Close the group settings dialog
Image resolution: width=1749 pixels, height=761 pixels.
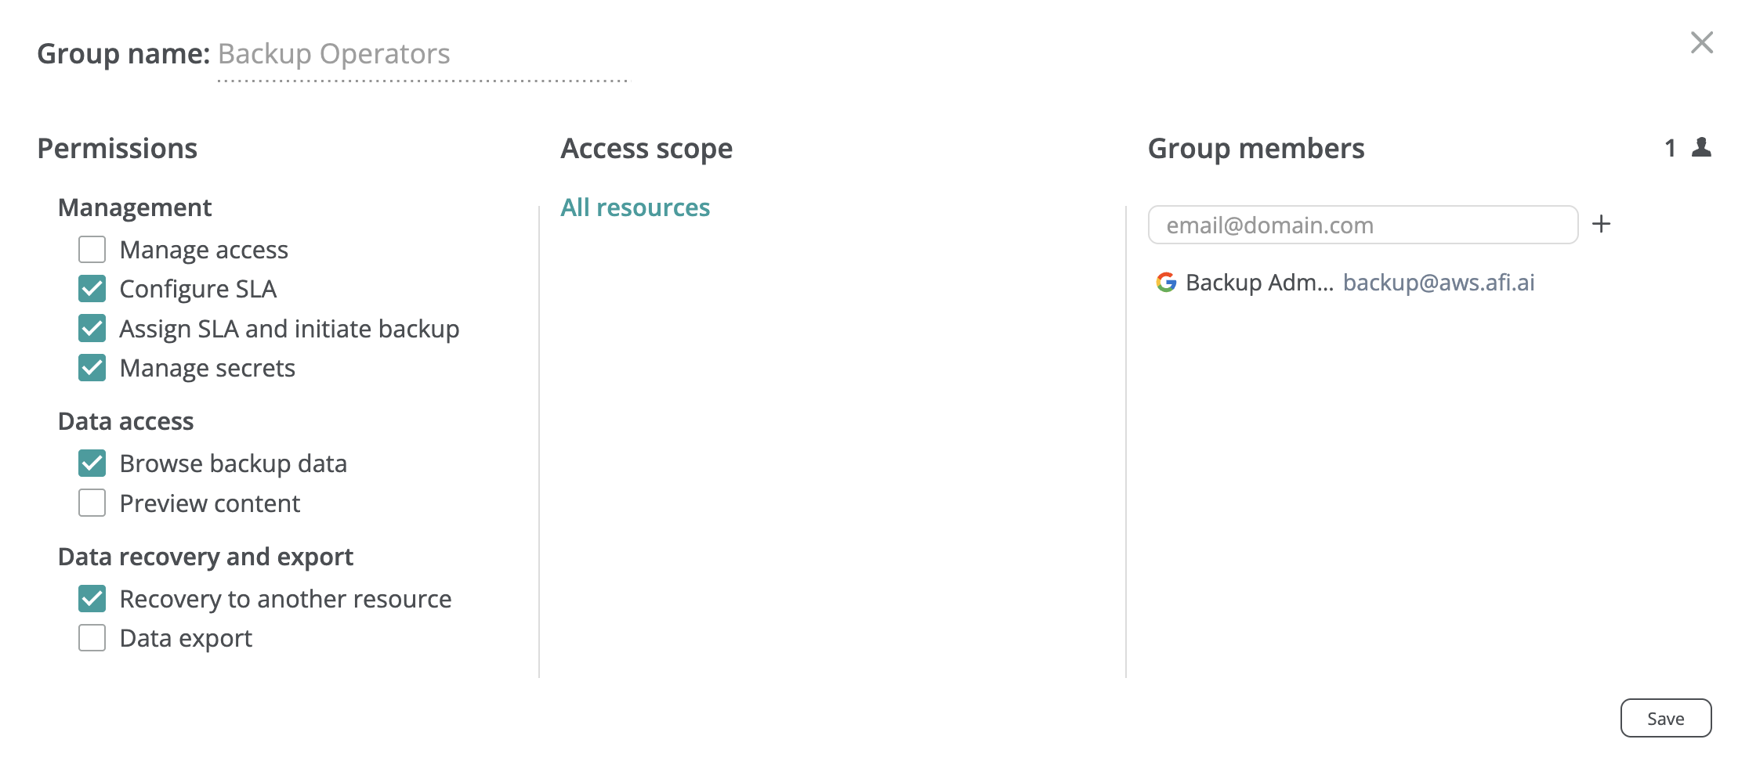pyautogui.click(x=1701, y=42)
